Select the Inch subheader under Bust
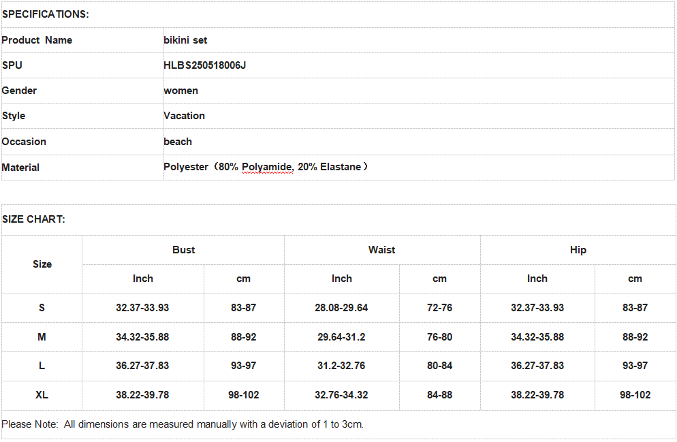 pos(143,279)
